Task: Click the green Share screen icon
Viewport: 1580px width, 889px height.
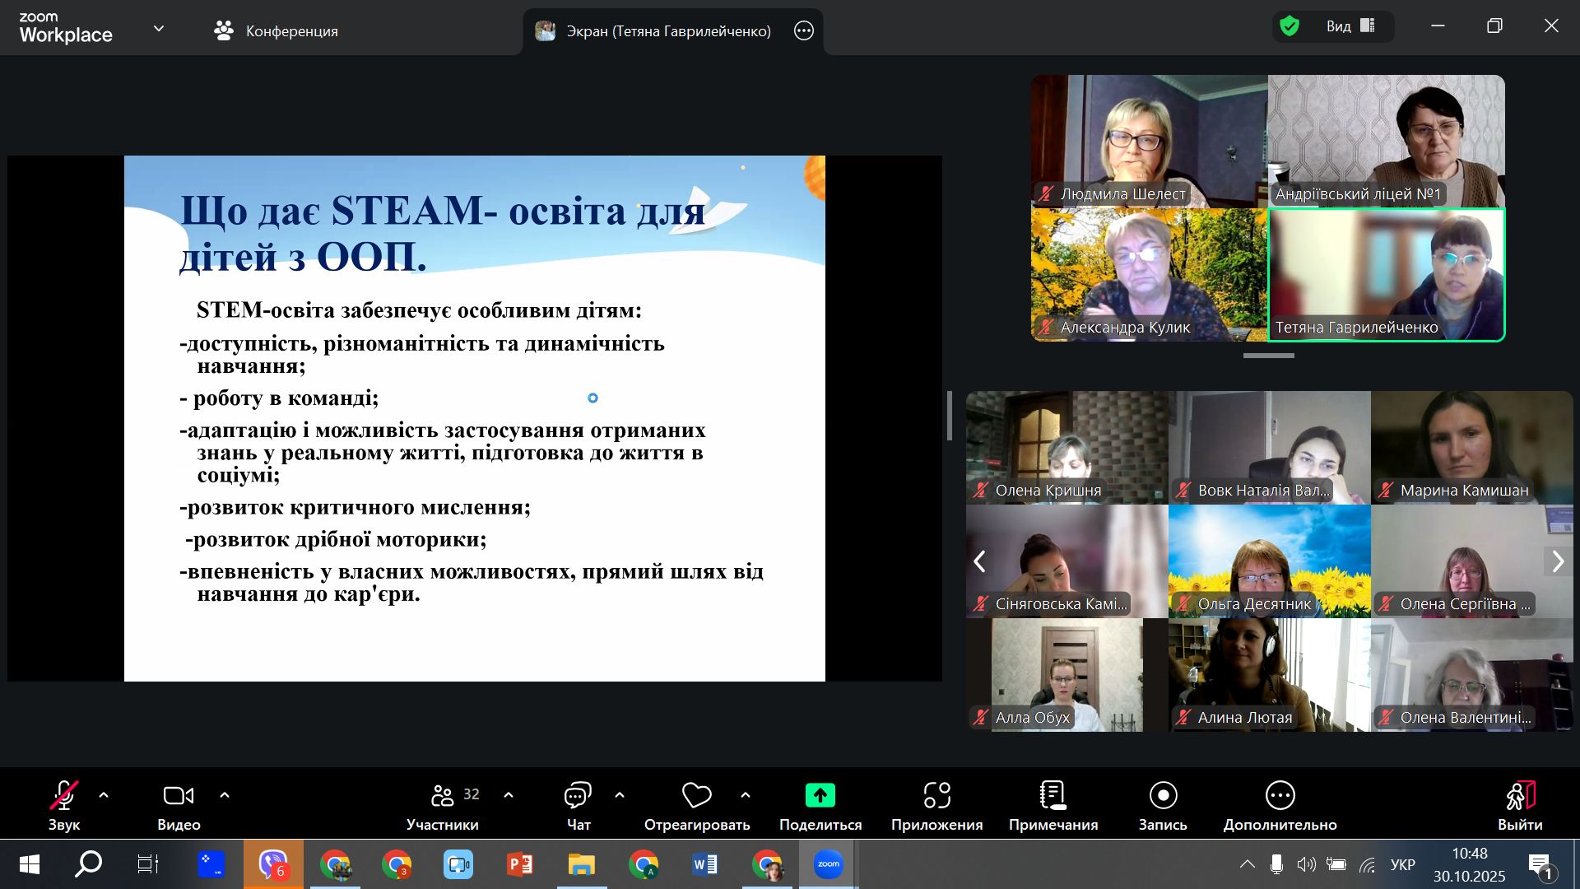Action: point(820,796)
